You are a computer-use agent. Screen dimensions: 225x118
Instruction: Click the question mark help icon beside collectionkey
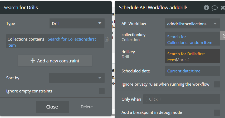click(x=223, y=36)
